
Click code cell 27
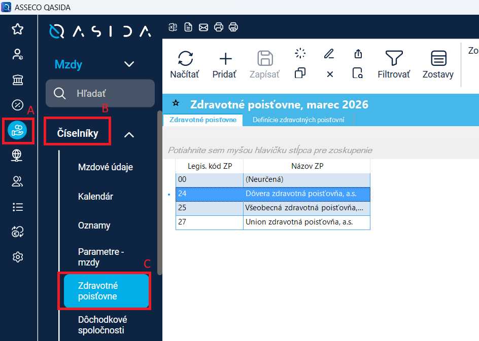click(210, 222)
